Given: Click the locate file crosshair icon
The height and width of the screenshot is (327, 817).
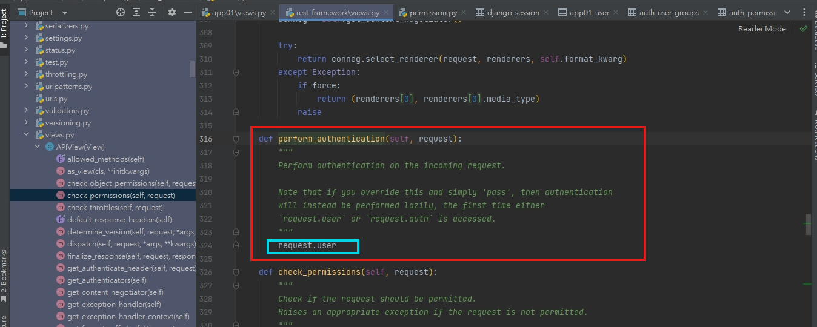Looking at the screenshot, I should click(121, 12).
